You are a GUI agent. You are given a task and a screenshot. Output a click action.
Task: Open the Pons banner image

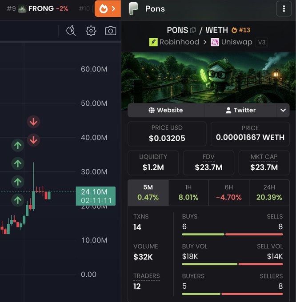click(x=208, y=77)
